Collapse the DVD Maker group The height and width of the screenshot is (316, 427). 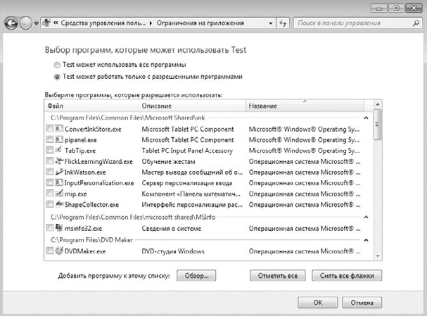367,240
